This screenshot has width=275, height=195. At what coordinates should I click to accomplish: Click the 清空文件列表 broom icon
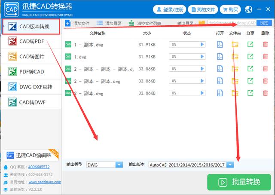tap(131, 23)
